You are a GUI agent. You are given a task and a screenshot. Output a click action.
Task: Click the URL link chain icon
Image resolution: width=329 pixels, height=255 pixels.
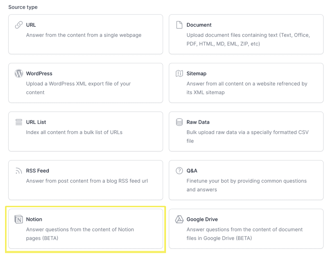19,25
